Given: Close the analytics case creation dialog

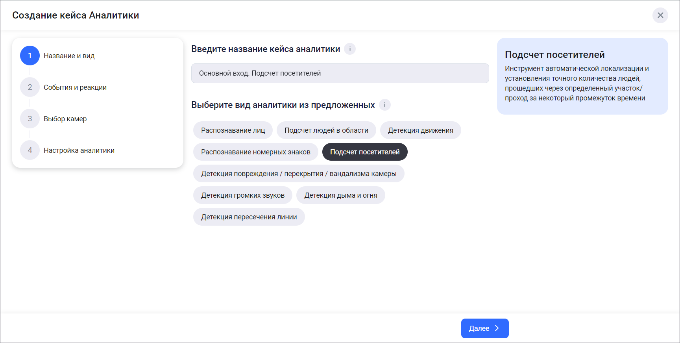Looking at the screenshot, I should pos(660,15).
